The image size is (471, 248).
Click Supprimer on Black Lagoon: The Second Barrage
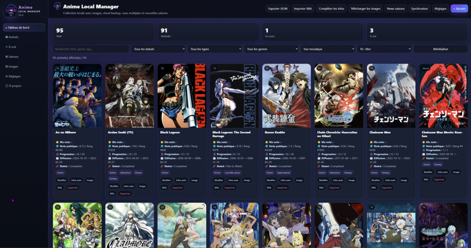(229, 188)
